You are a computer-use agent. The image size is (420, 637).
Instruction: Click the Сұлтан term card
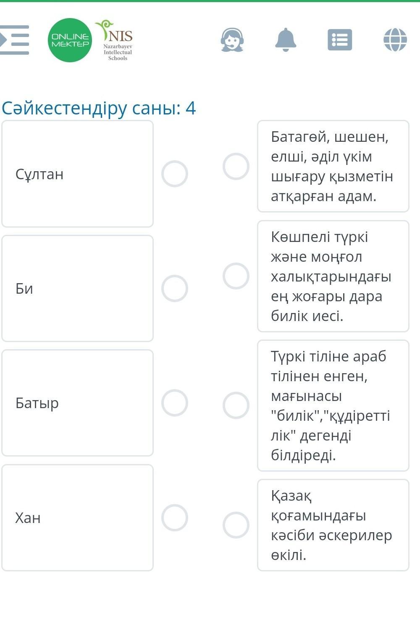click(x=78, y=174)
